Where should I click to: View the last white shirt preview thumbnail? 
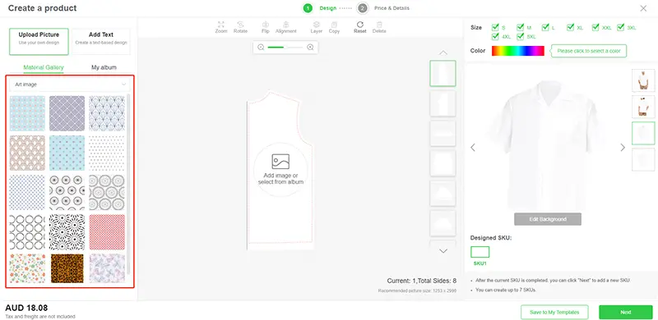643,159
